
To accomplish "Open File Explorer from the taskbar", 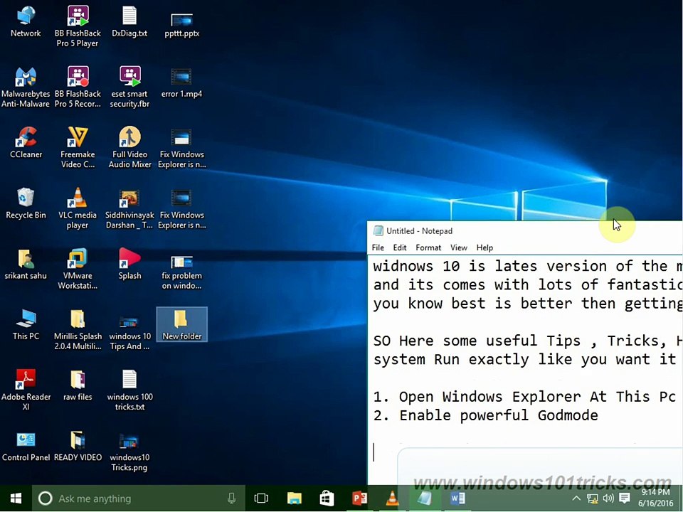I will coord(295,498).
